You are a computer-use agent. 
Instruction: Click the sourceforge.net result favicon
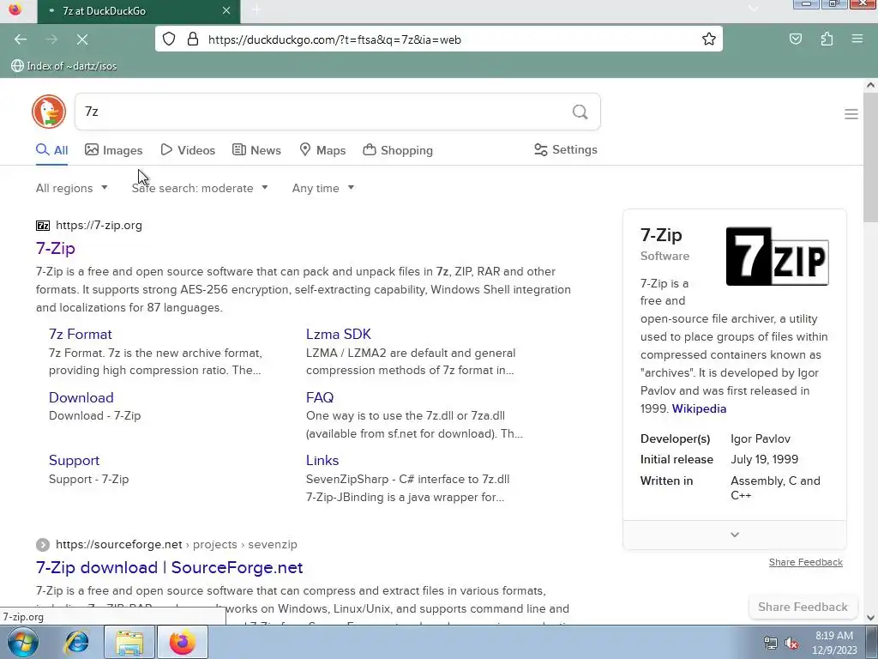point(43,545)
